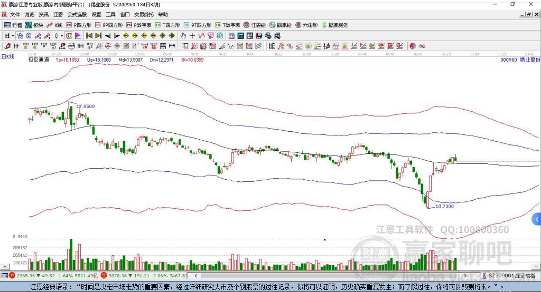Open the 板块 sectors view

[34, 25]
